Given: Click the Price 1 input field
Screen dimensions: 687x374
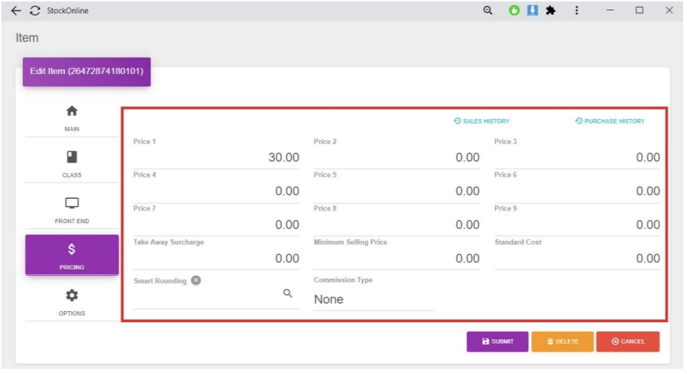Looking at the screenshot, I should click(216, 157).
